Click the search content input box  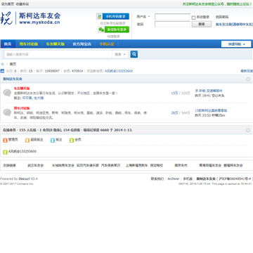58,54
